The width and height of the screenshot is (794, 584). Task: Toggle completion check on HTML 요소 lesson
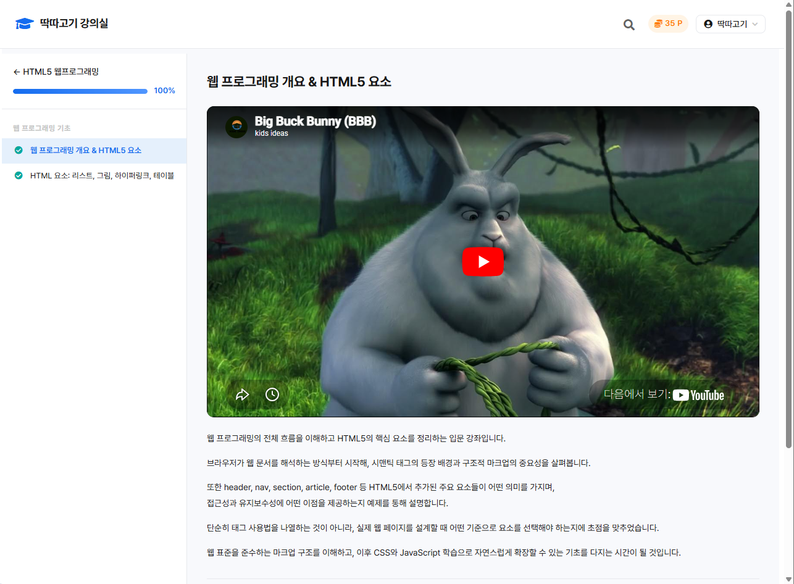(19, 175)
